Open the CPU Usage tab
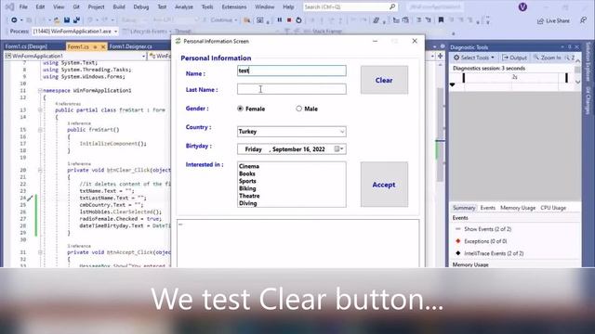The width and height of the screenshot is (595, 334). pos(553,208)
